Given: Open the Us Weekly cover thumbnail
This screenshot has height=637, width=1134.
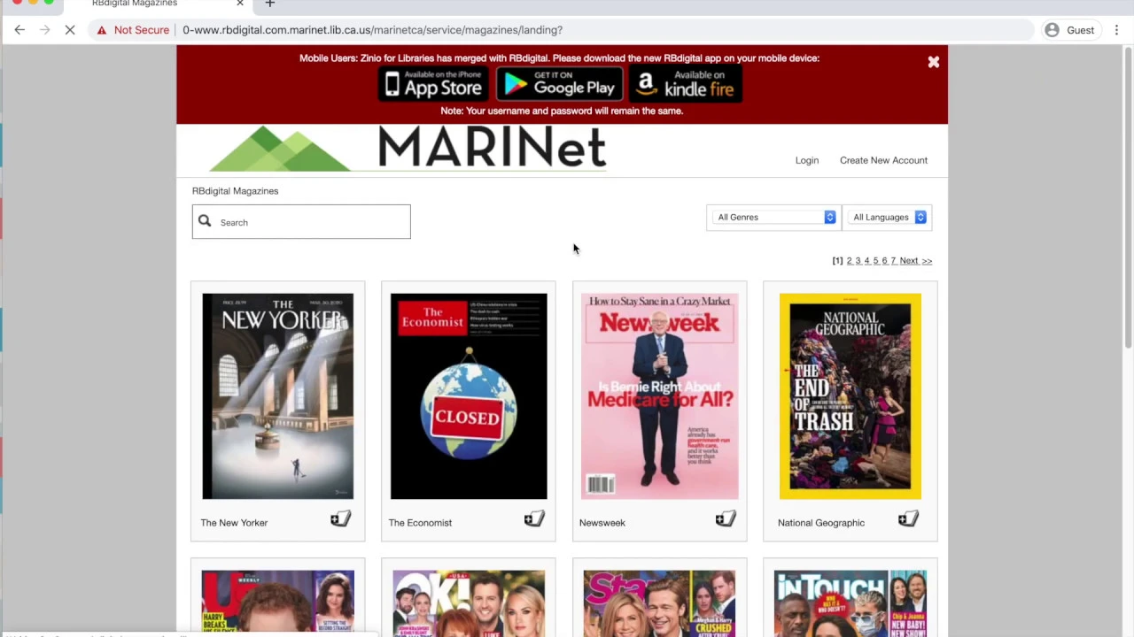Looking at the screenshot, I should pos(277,603).
